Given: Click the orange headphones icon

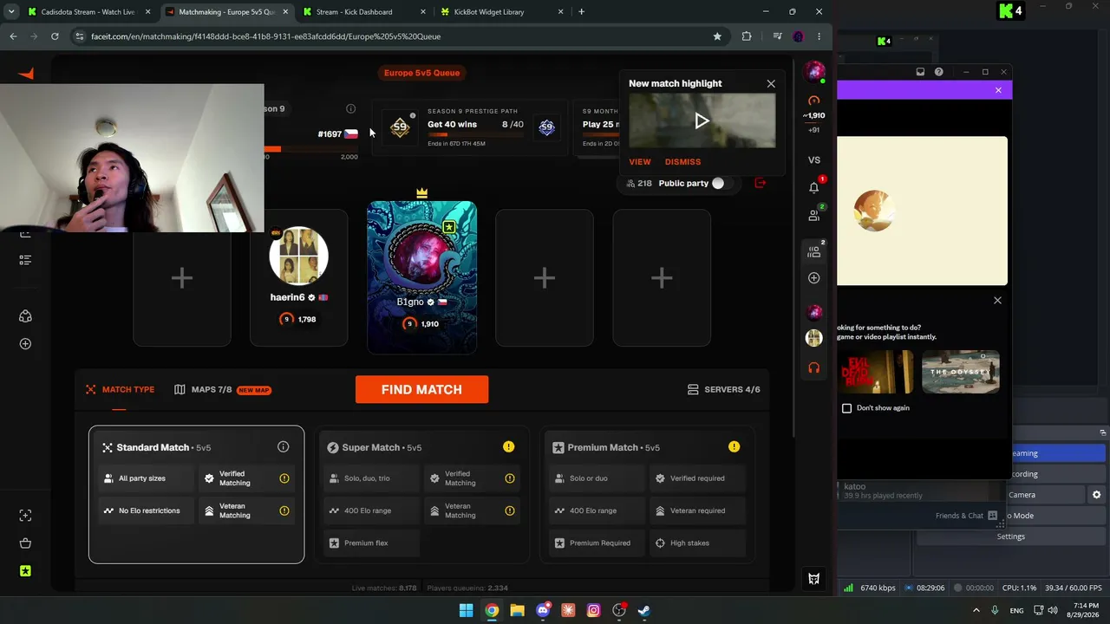Looking at the screenshot, I should (x=813, y=367).
